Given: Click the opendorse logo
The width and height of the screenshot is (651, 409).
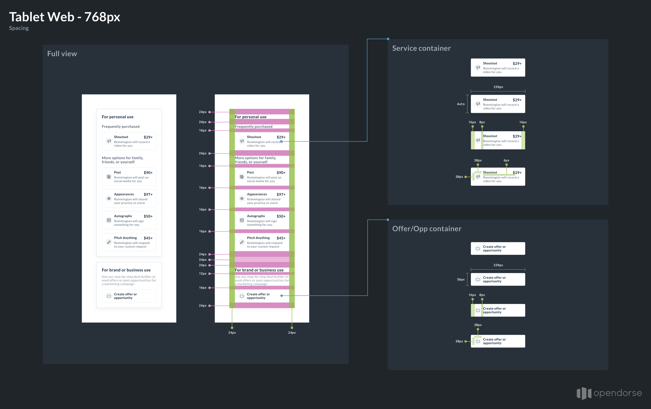Looking at the screenshot, I should click(609, 393).
